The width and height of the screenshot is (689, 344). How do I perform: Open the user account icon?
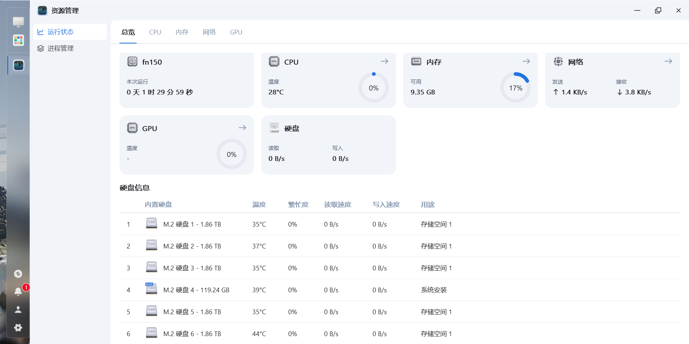[18, 310]
